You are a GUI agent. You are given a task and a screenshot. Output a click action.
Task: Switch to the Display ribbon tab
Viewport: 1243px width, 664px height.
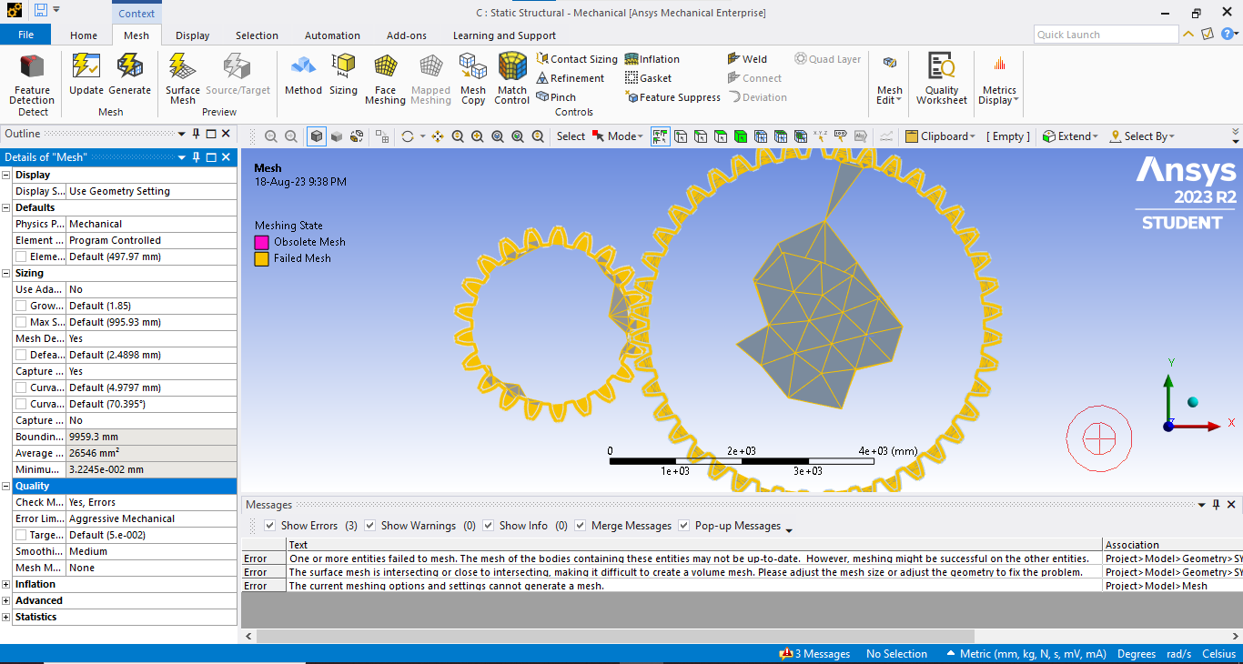193,35
